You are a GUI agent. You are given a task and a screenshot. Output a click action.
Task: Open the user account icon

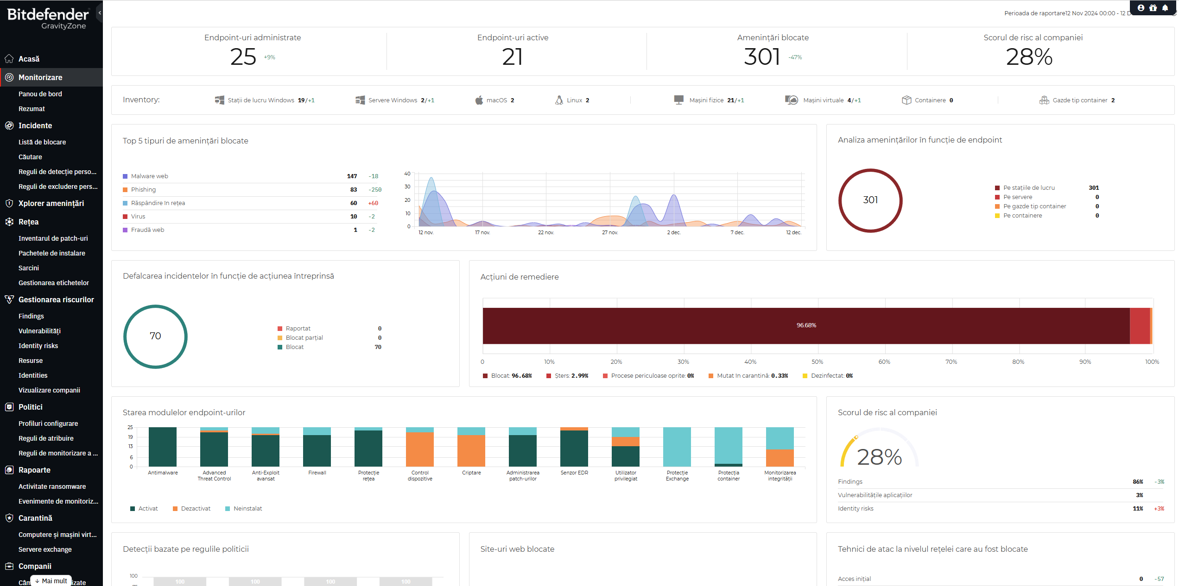1141,8
